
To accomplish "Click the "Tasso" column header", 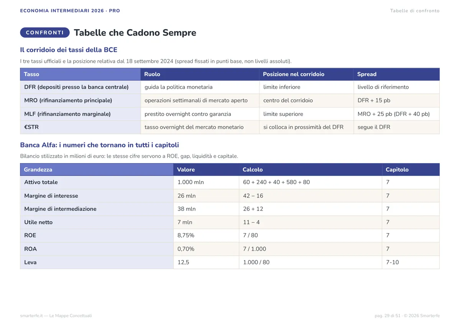I will pyautogui.click(x=80, y=74).
